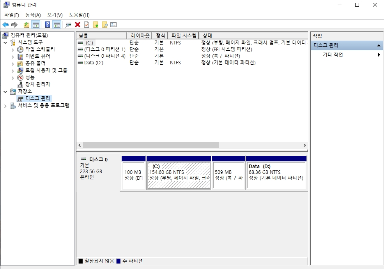This screenshot has height=269, width=384.
Task: Expand the 성능 node
Action: (x=13, y=78)
